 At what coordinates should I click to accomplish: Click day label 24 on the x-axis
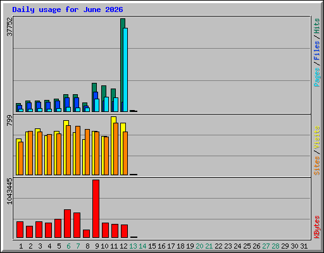(x=237, y=246)
